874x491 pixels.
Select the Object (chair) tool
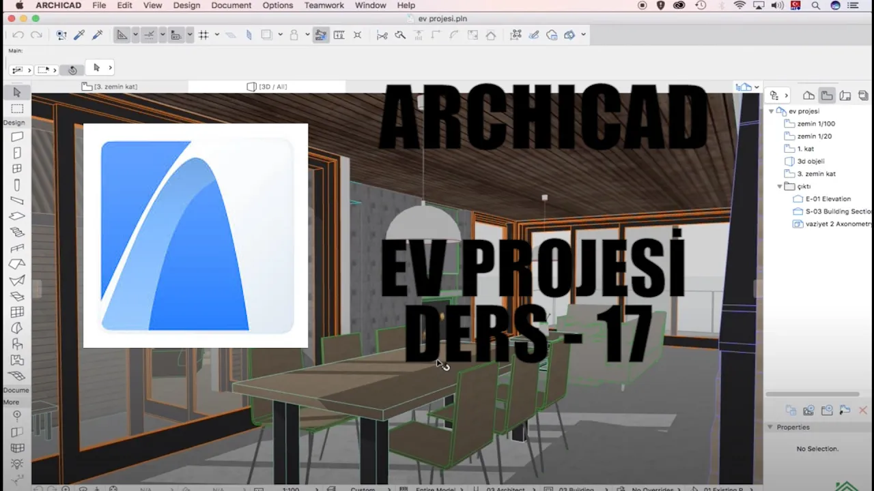pyautogui.click(x=17, y=344)
